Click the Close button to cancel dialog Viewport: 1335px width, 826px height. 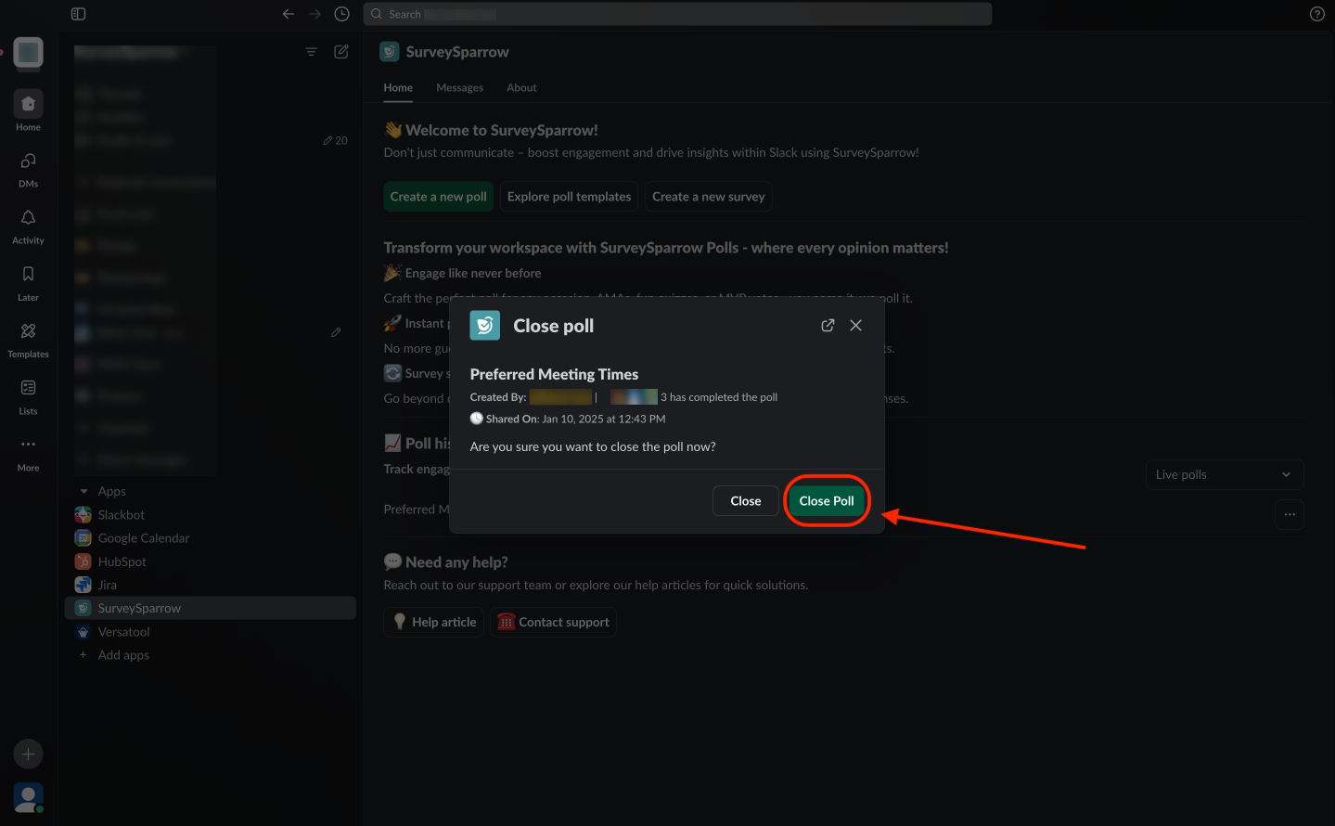[x=745, y=501]
